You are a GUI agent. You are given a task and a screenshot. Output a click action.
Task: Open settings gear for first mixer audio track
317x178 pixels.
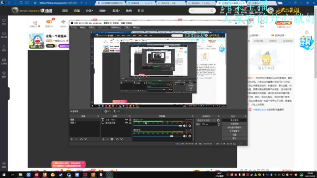coord(190,126)
